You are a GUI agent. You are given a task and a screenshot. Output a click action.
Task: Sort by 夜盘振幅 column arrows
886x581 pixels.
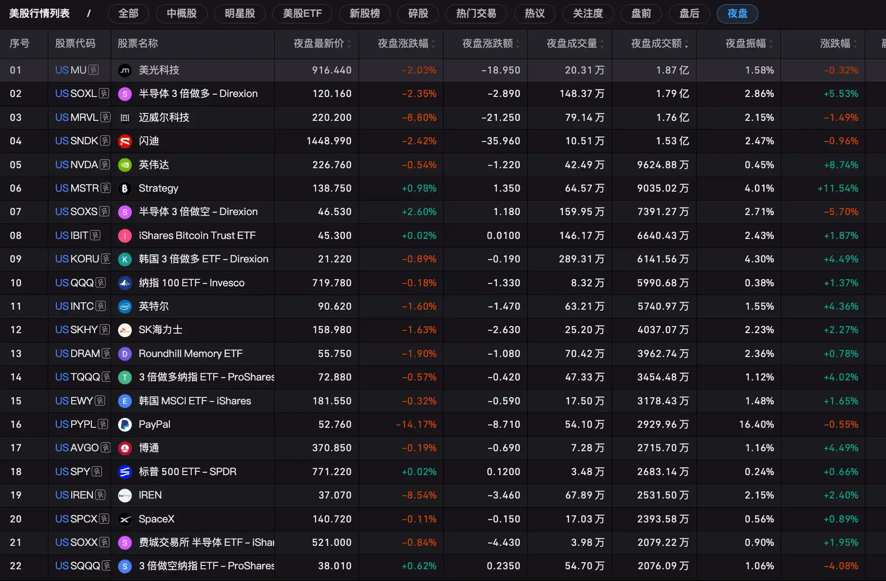771,44
